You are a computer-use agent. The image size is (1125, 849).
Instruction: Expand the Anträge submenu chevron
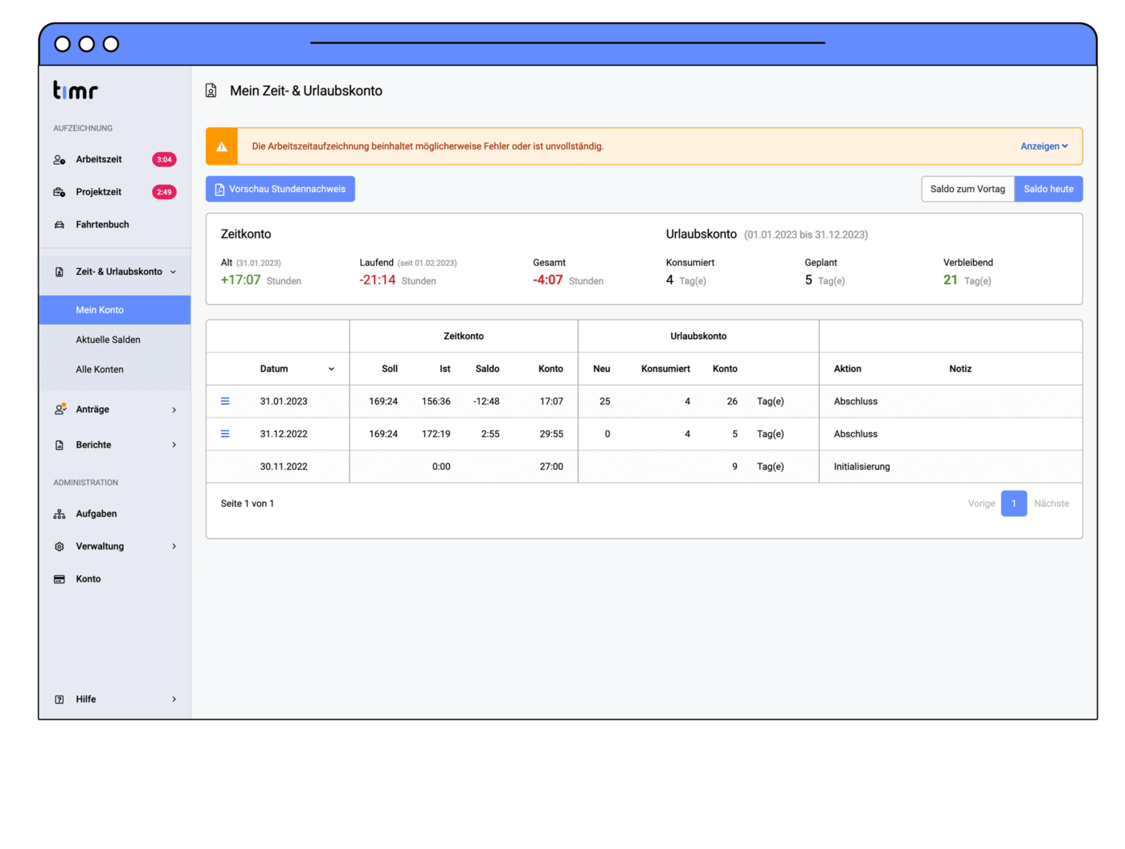pyautogui.click(x=174, y=410)
